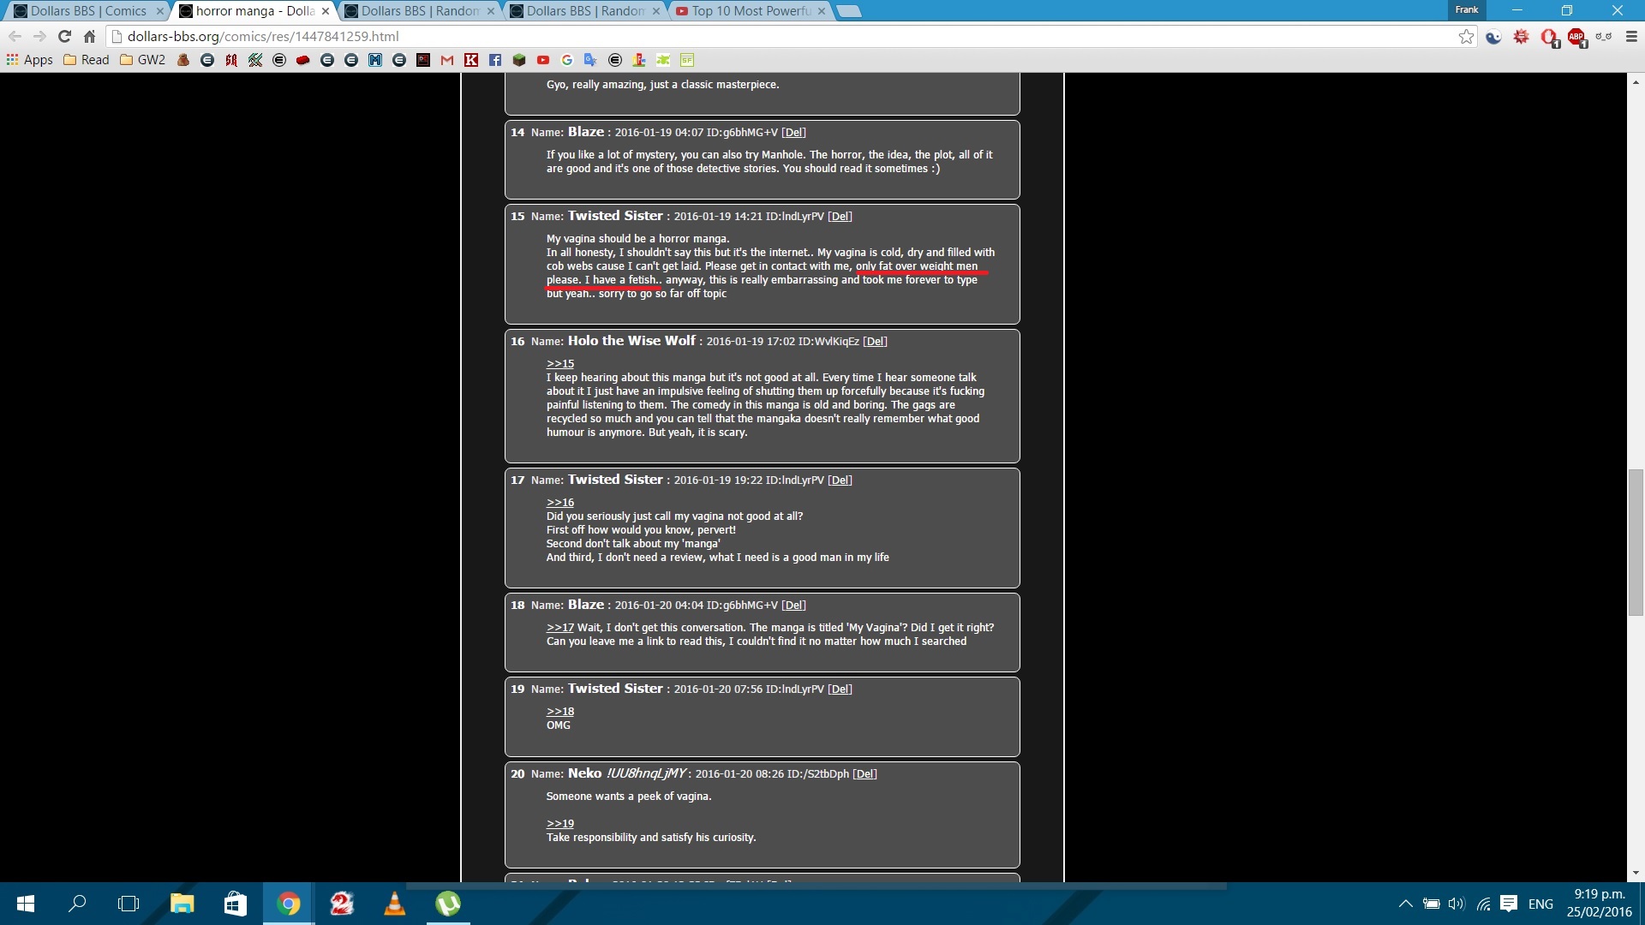Follow the >>16 reply reference link

point(560,503)
